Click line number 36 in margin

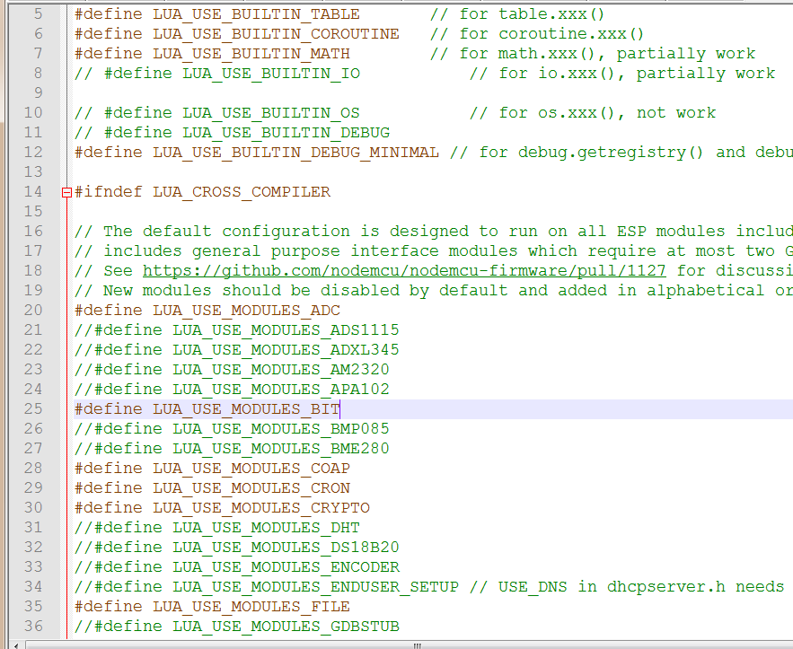pos(33,626)
